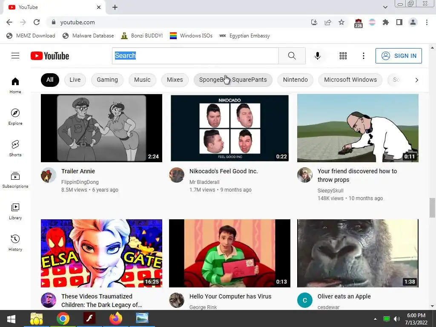Viewport: 436px width, 327px height.
Task: Open Explore in sidebar
Action: [15, 117]
